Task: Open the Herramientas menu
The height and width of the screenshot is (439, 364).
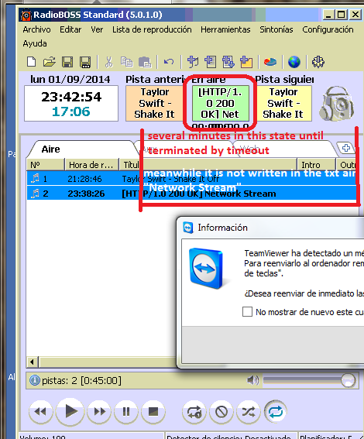Action: [x=225, y=29]
